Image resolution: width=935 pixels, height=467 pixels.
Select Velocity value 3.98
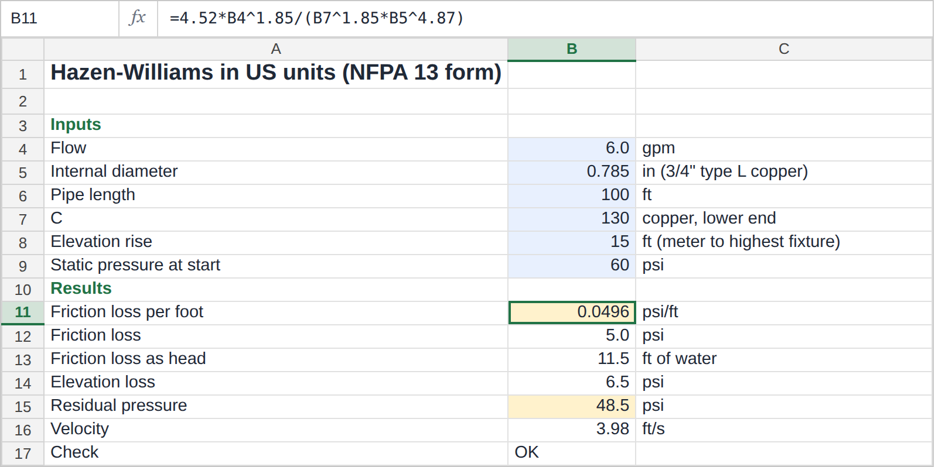pos(572,430)
